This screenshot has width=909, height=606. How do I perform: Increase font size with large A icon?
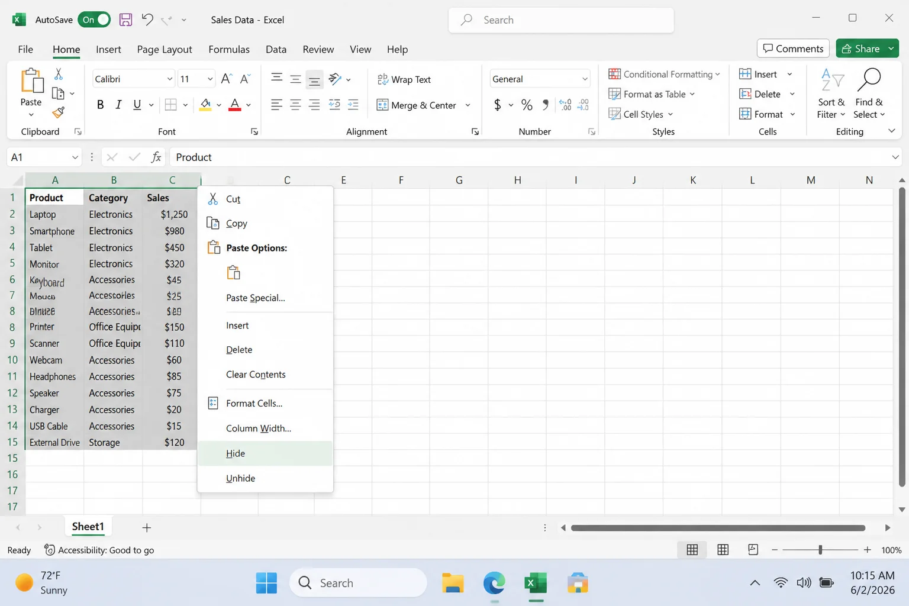(x=226, y=79)
